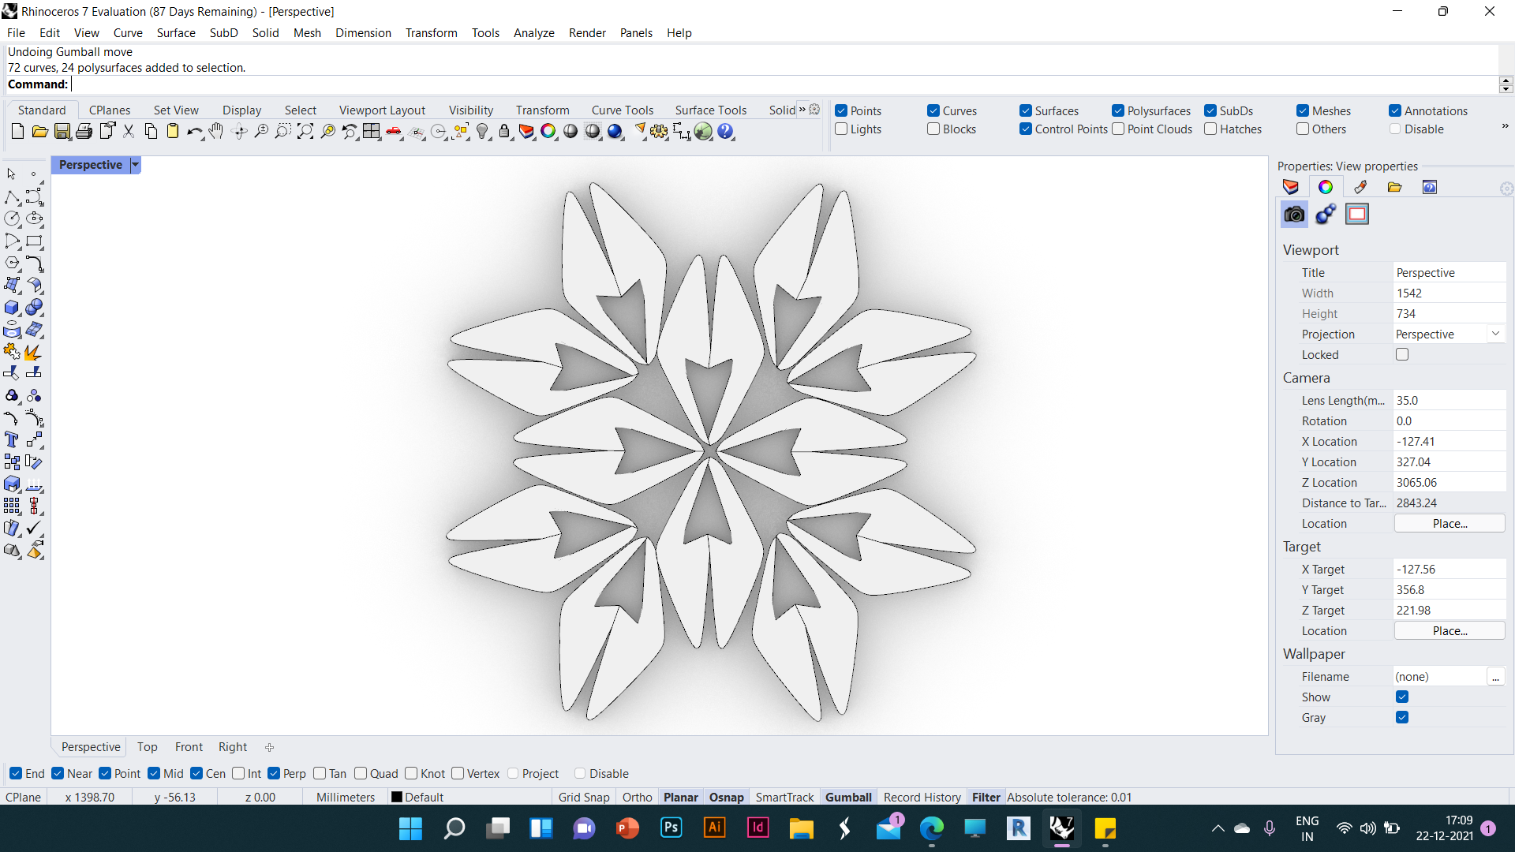Click the camera Location Place button
Screen dimensions: 1515x852
coord(1449,524)
